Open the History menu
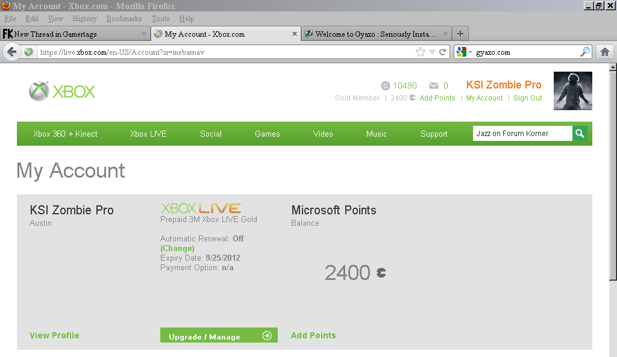 84,19
